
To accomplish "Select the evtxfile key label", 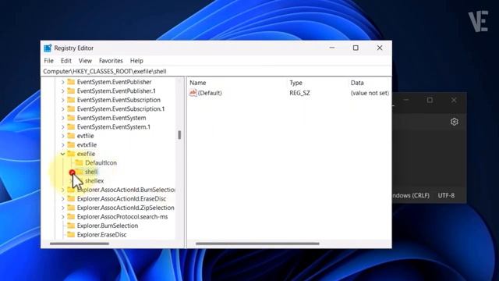I will (87, 145).
